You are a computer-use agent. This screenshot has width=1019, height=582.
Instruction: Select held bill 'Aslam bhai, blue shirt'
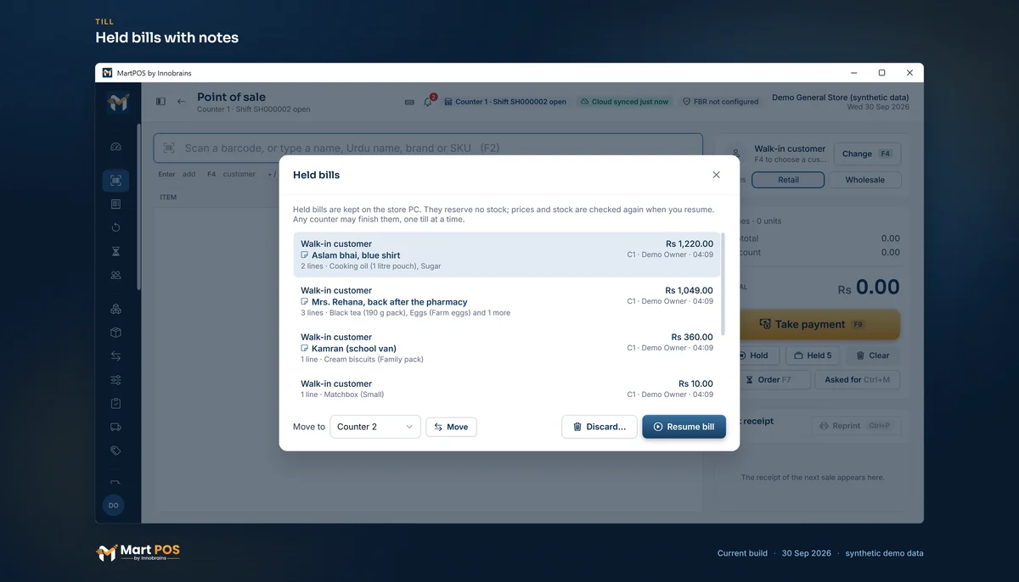click(507, 255)
